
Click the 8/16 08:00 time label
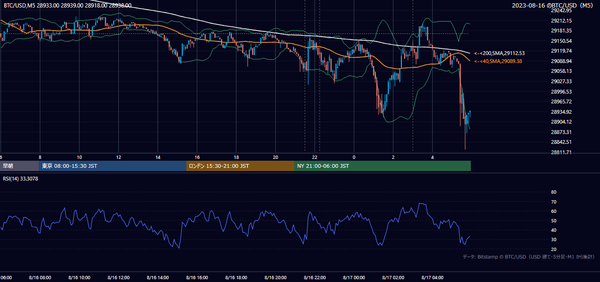(x=39, y=278)
